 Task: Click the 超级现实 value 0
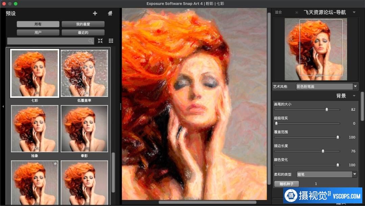[x=354, y=123]
